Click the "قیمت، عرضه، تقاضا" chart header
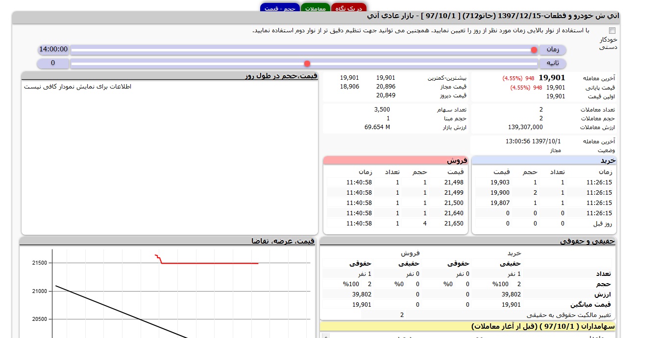The width and height of the screenshot is (659, 338). 168,241
